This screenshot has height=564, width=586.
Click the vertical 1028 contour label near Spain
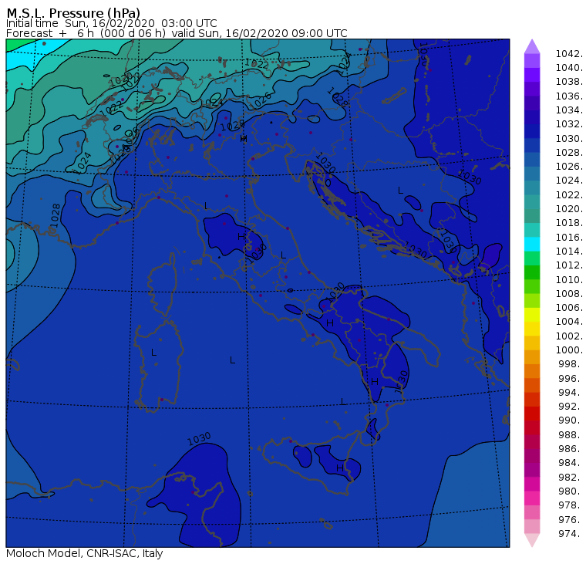(x=55, y=215)
